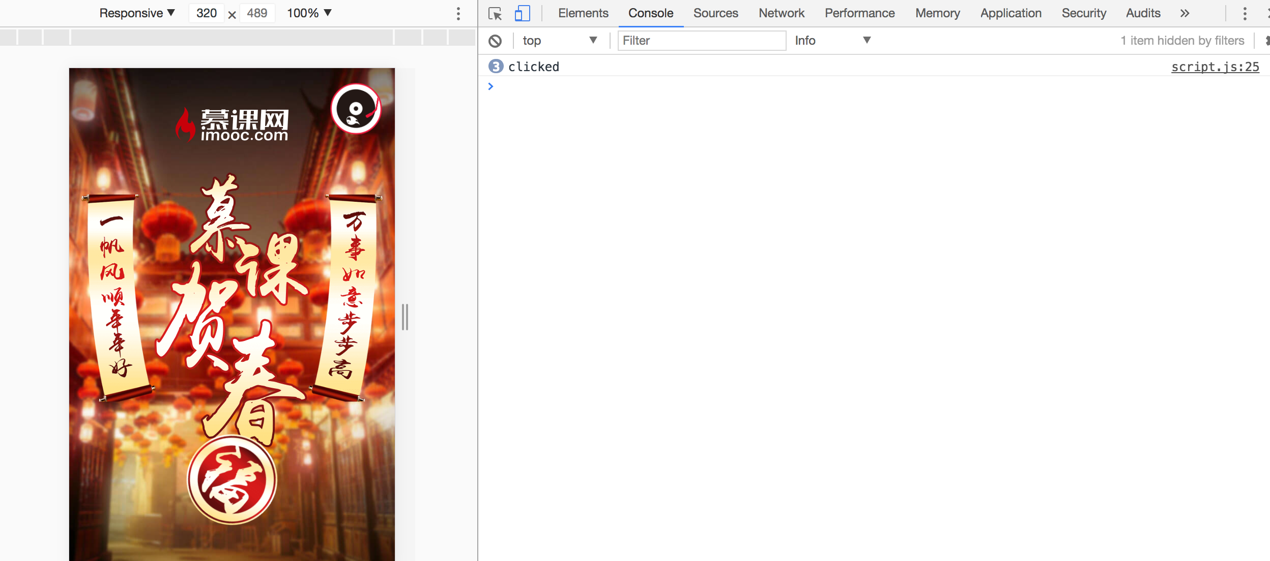Click the repeat count badge 3

pos(496,67)
